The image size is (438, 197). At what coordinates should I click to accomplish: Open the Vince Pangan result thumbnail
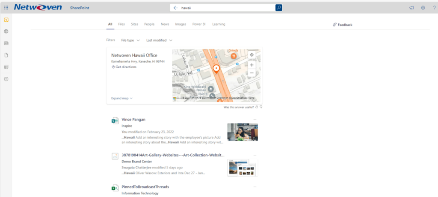pyautogui.click(x=243, y=132)
